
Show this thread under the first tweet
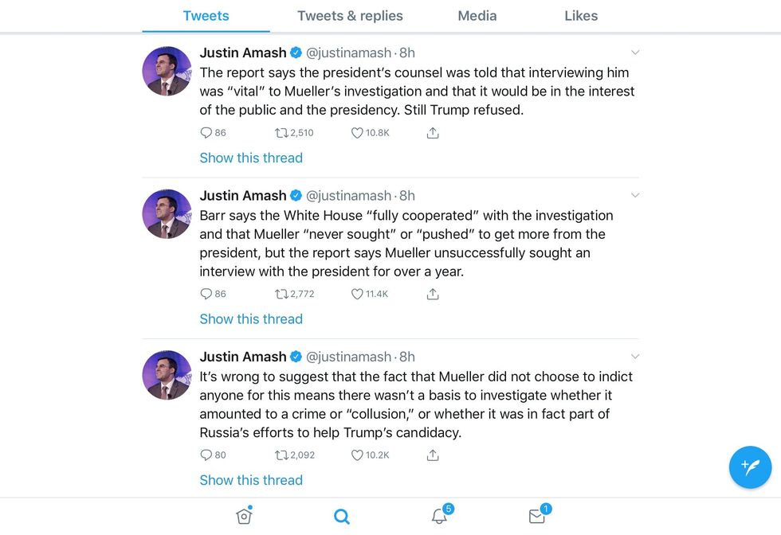coord(251,158)
